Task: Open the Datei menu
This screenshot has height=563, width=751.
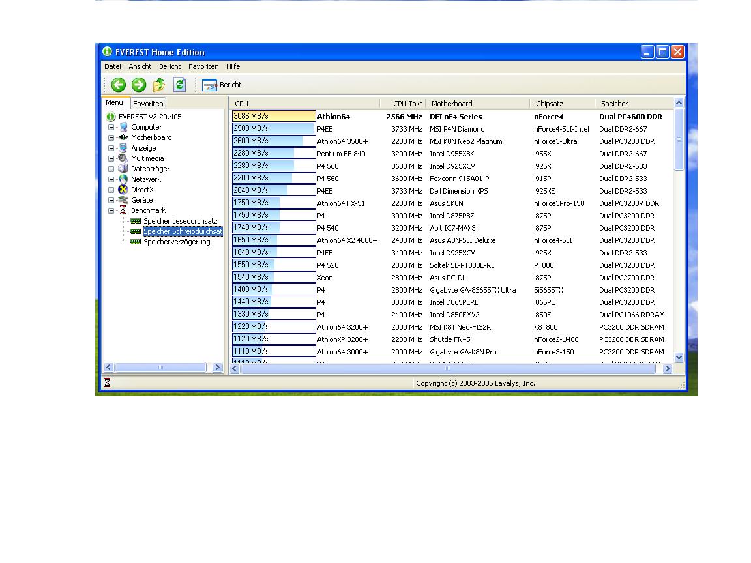Action: (113, 66)
